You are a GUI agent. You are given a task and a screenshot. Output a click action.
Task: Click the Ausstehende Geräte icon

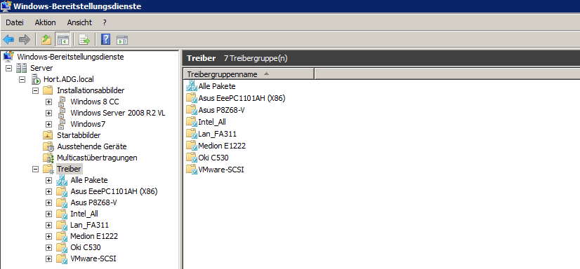pos(48,146)
